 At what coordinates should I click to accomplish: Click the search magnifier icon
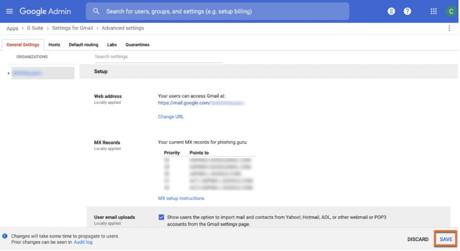(96, 11)
